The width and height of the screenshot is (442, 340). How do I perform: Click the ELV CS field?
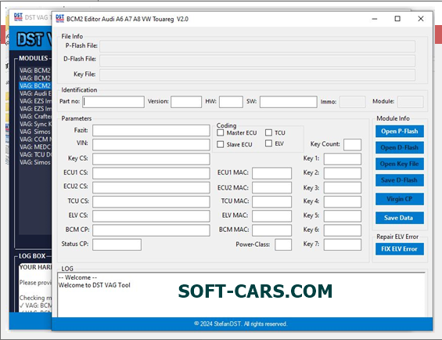point(151,215)
